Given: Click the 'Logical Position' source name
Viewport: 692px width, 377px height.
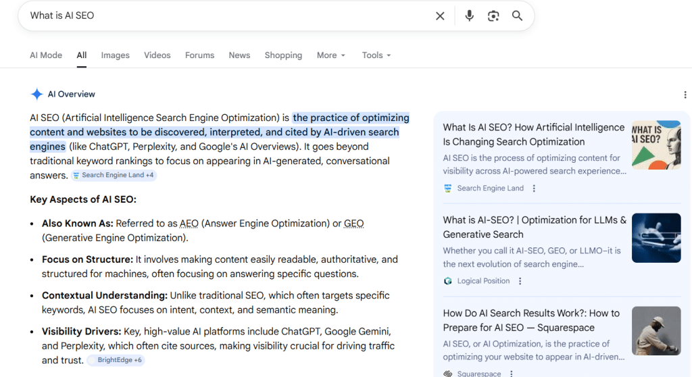Looking at the screenshot, I should point(483,281).
